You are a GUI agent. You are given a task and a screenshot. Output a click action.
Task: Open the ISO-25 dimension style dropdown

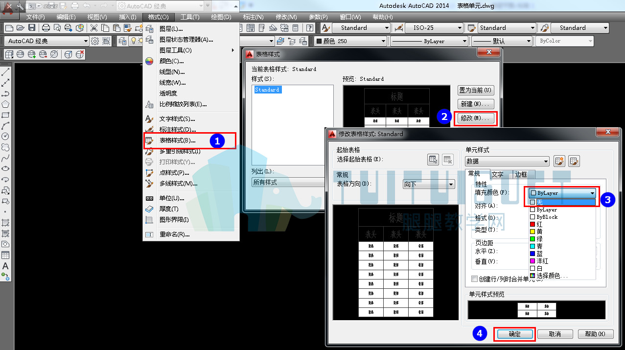pyautogui.click(x=434, y=28)
